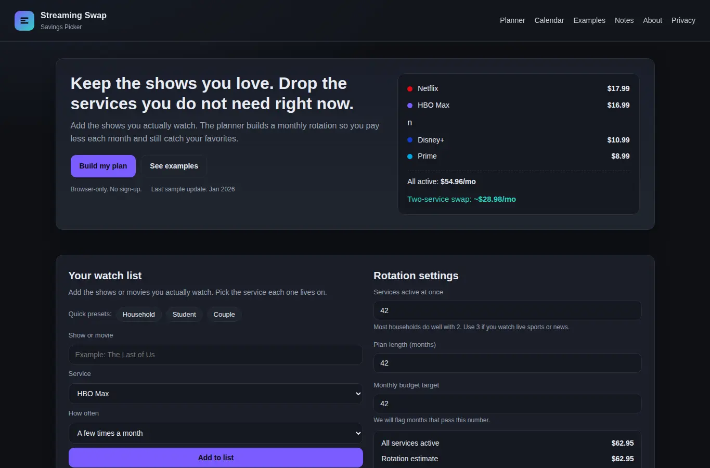The width and height of the screenshot is (710, 468).
Task: Click the HBO Max $16.99 price
Action: [618, 105]
